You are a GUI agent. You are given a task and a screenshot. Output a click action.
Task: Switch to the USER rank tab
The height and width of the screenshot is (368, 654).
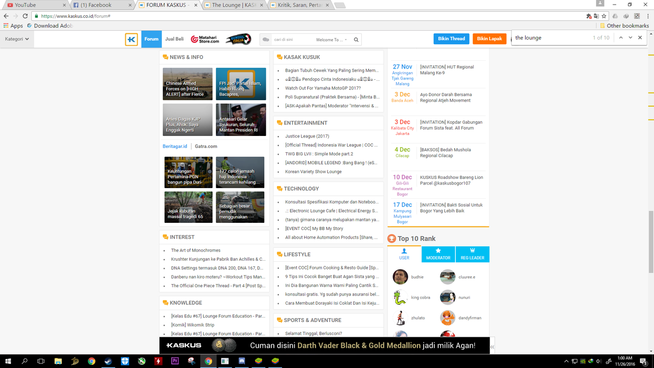[x=404, y=254]
